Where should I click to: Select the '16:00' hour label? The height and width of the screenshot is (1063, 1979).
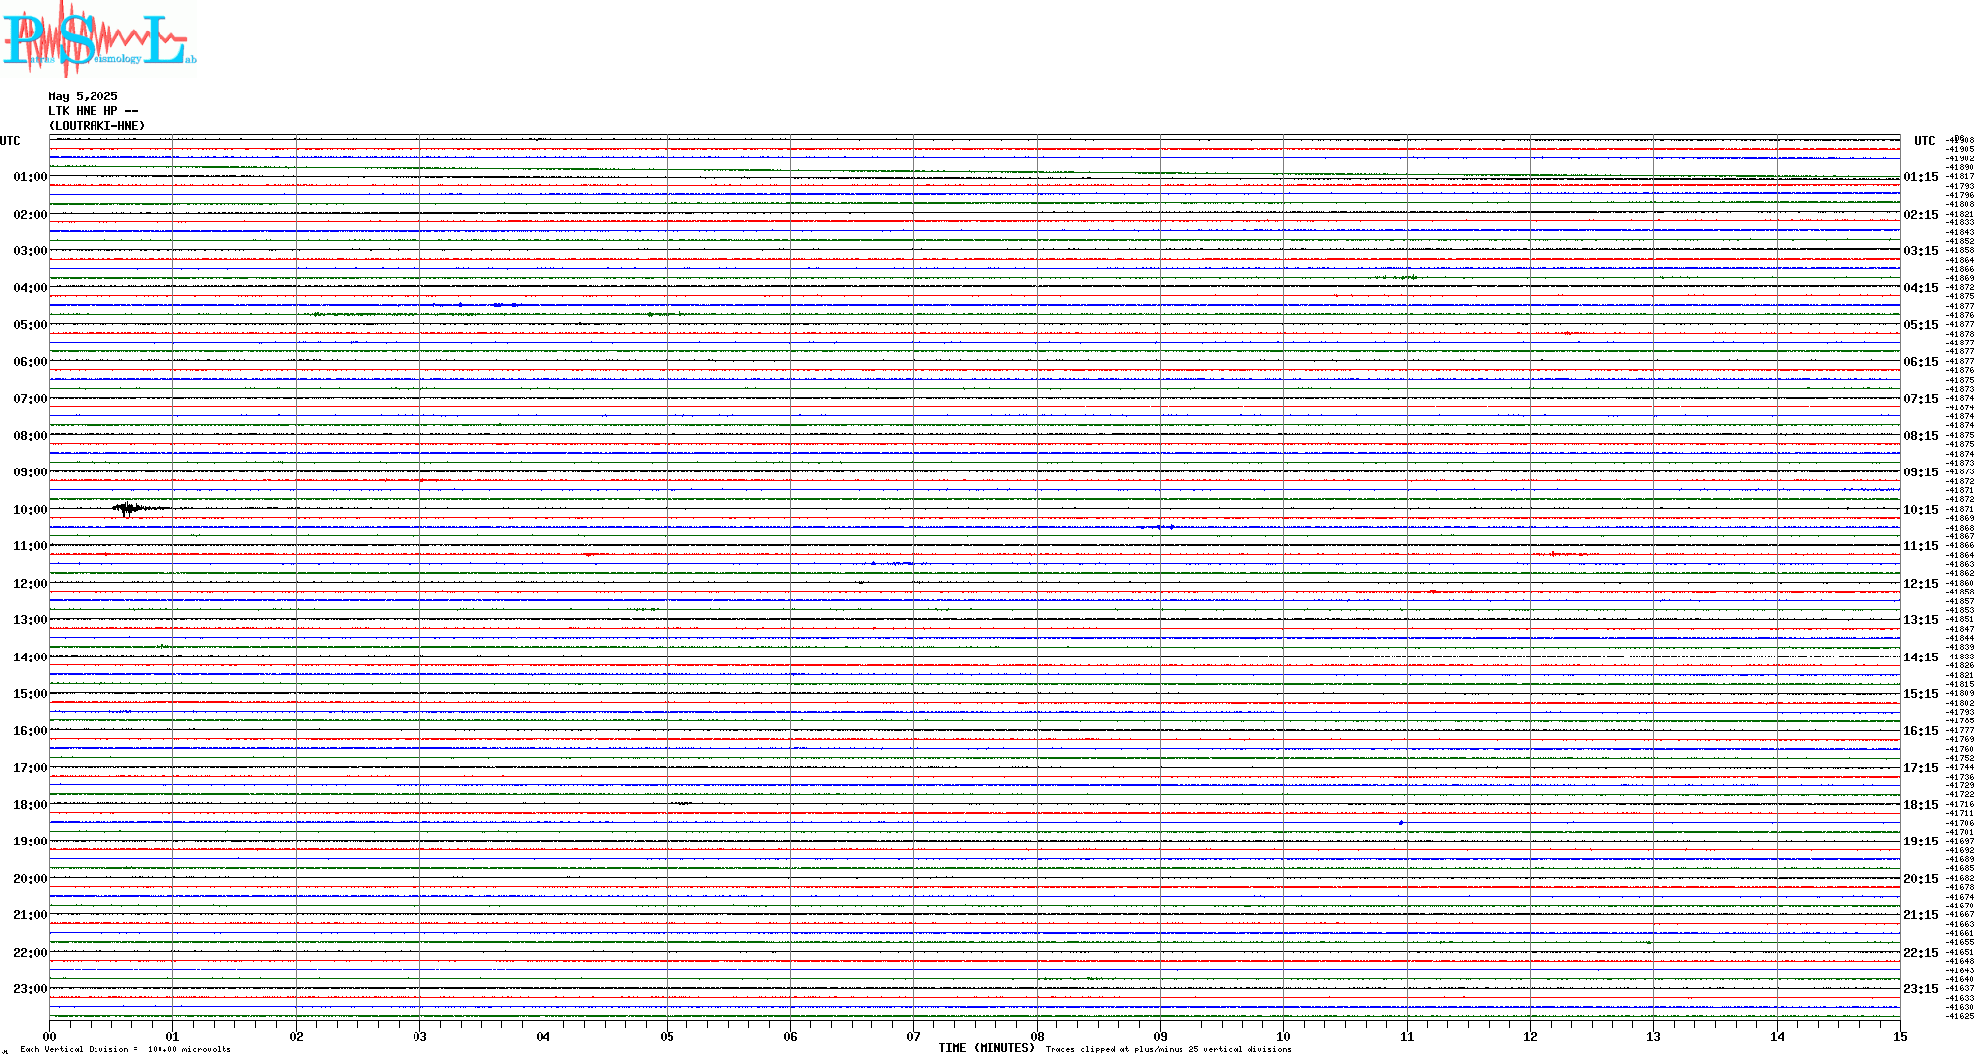(30, 731)
